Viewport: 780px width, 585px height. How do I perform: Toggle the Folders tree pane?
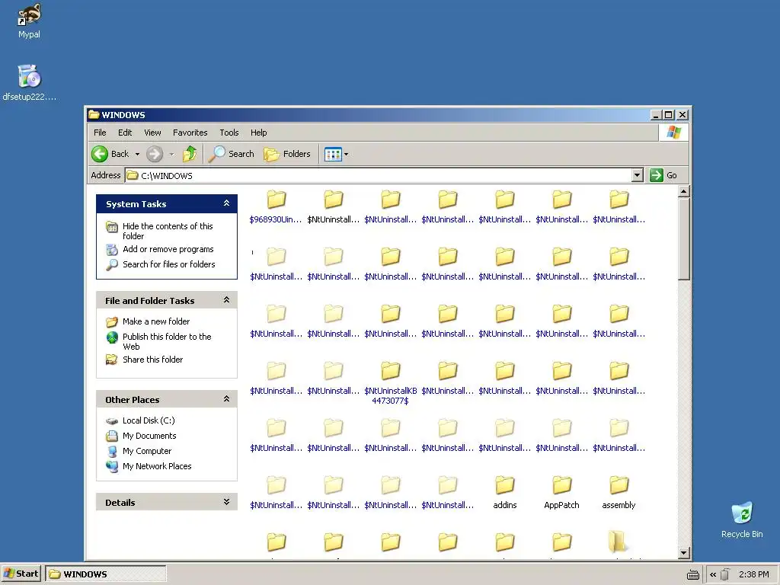click(287, 154)
